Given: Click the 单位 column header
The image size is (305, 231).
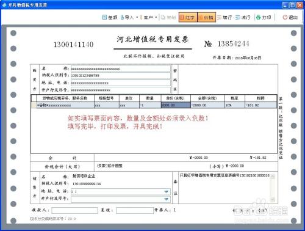Looking at the screenshot, I should coord(129,98).
